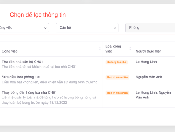Open the task Thu tiền nhà căn hộ CH01
Screen dimensions: 175x132
coord(22,62)
